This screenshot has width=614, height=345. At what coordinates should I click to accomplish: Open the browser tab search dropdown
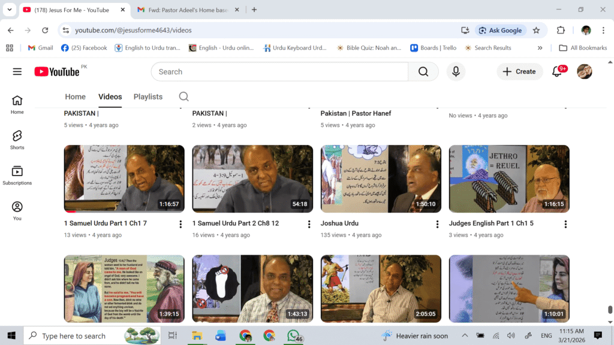tap(9, 10)
